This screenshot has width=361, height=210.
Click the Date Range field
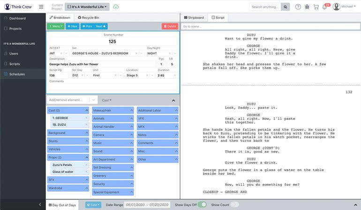tap(147, 205)
